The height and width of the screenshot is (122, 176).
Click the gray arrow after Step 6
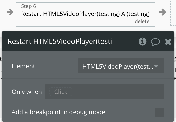pos(163,12)
